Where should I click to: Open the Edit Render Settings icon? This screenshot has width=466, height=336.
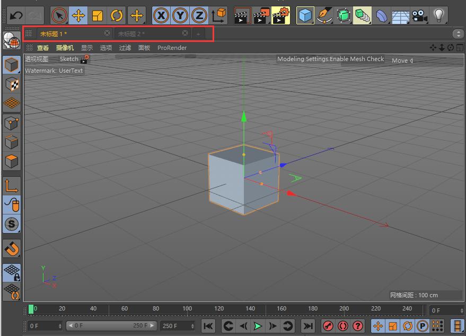[x=280, y=15]
